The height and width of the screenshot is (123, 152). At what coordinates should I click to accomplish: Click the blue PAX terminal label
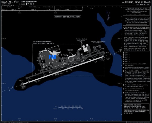coord(52,57)
